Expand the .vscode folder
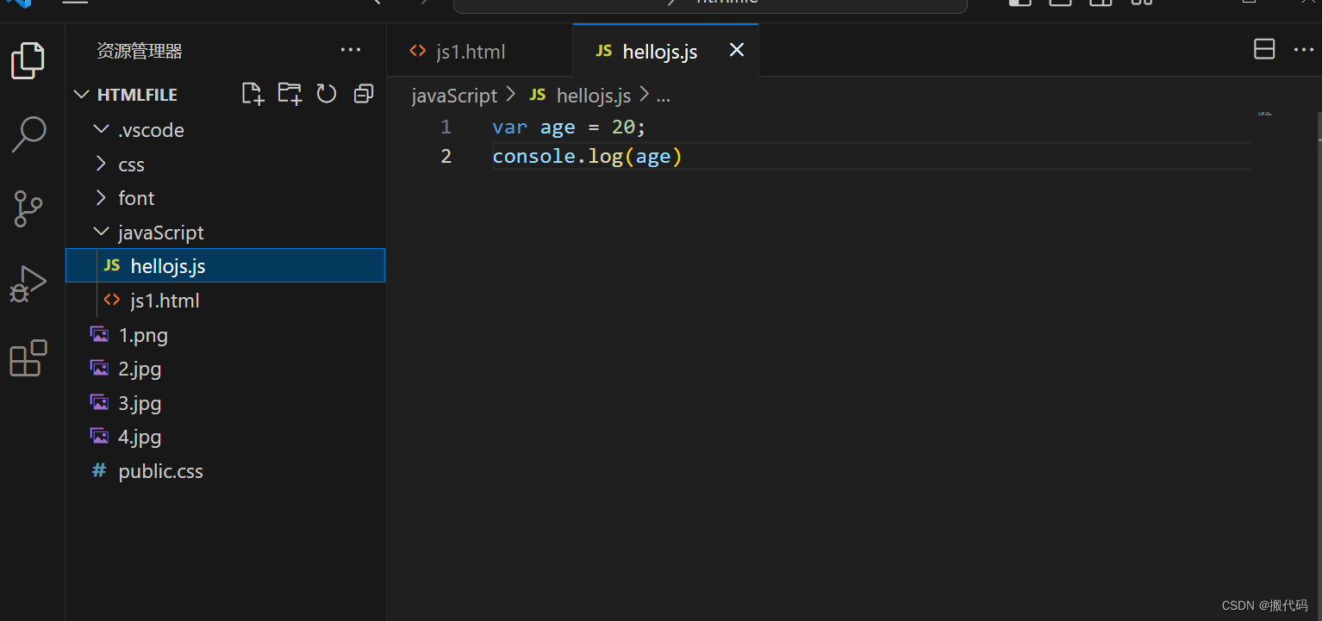The height and width of the screenshot is (621, 1322). (151, 130)
